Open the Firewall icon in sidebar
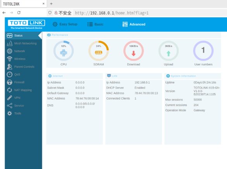 coord(10,82)
